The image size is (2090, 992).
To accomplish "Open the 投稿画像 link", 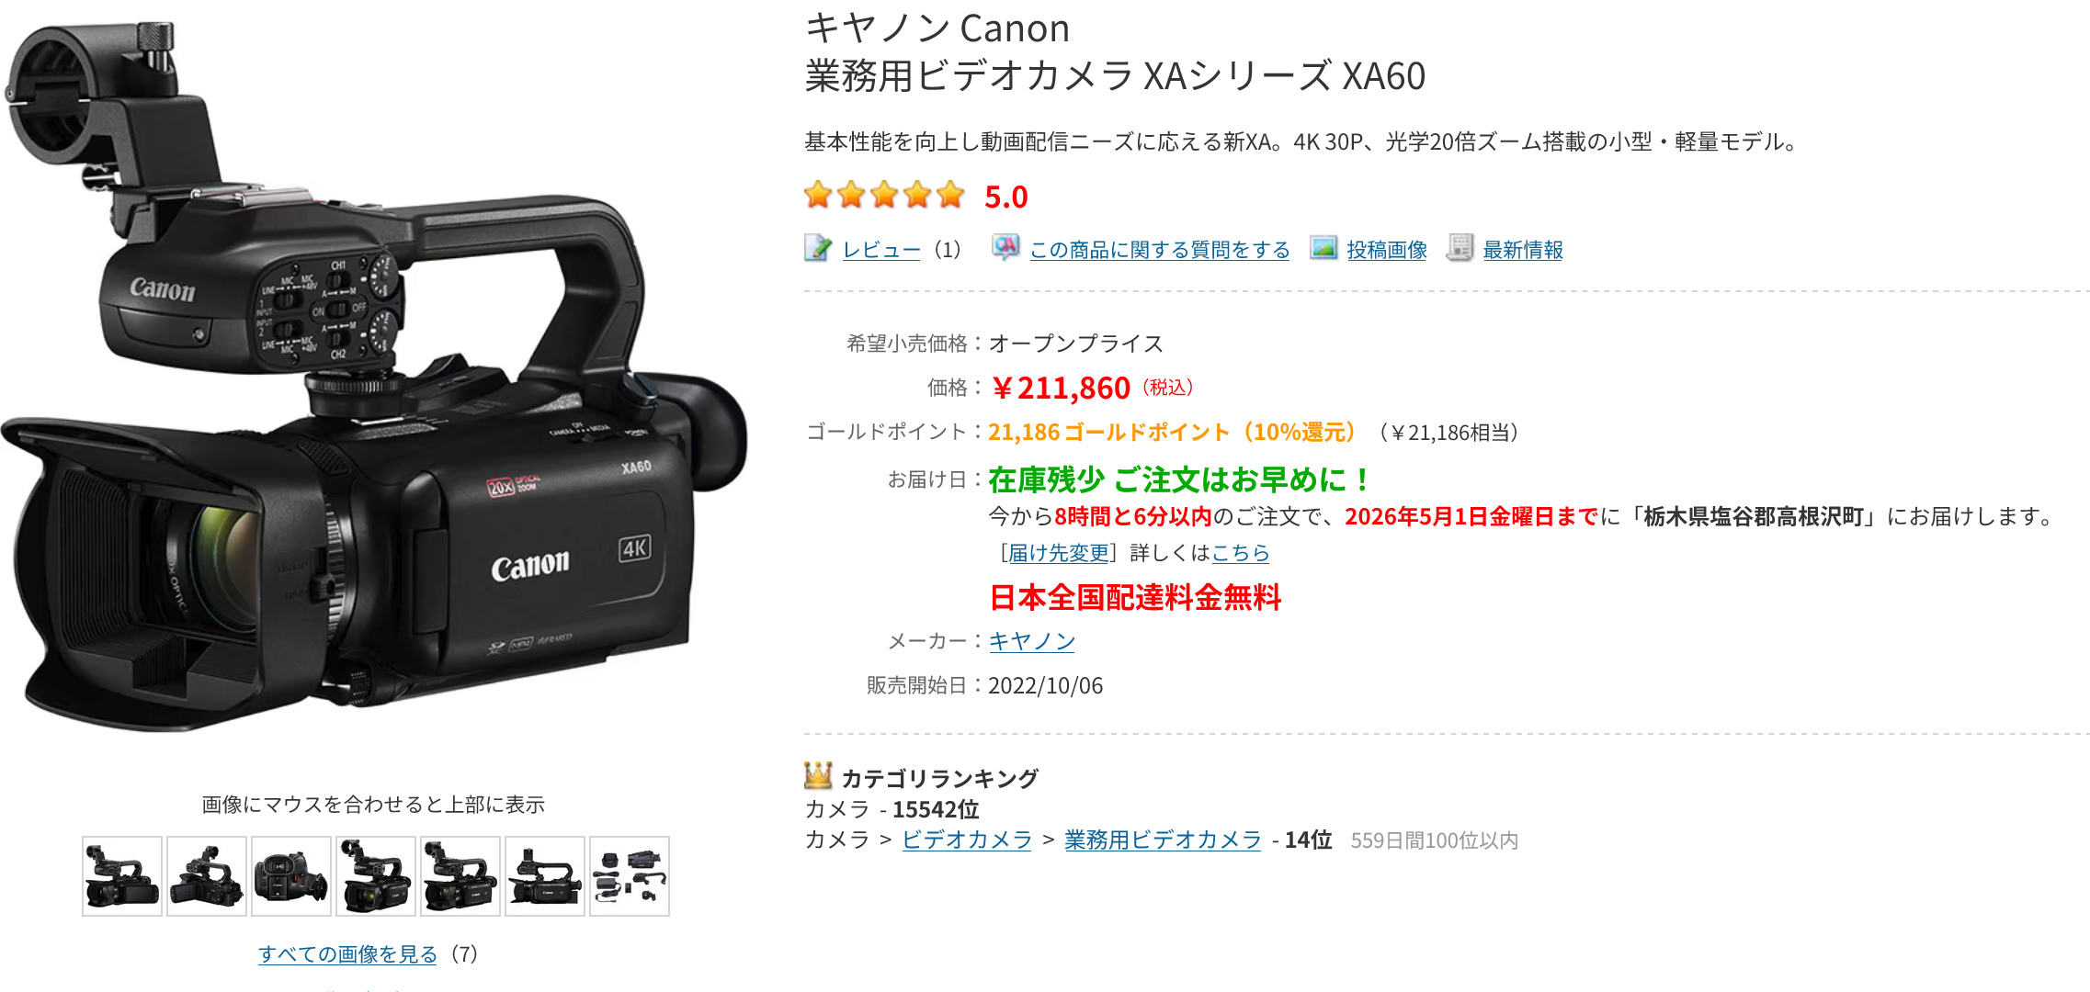I will pyautogui.click(x=1387, y=250).
